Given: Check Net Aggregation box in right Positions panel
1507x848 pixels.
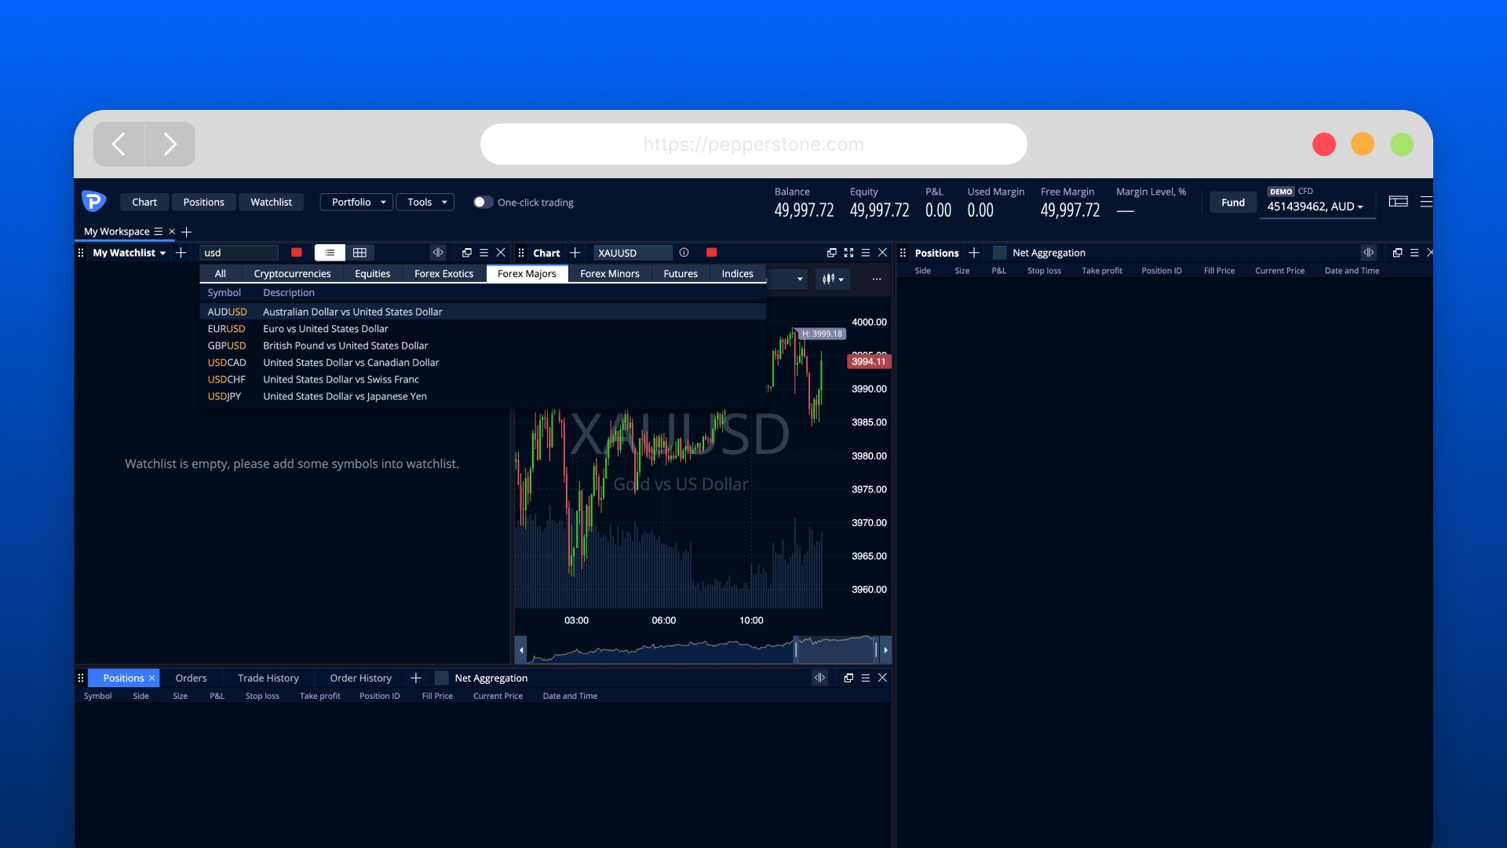Looking at the screenshot, I should tap(1000, 253).
